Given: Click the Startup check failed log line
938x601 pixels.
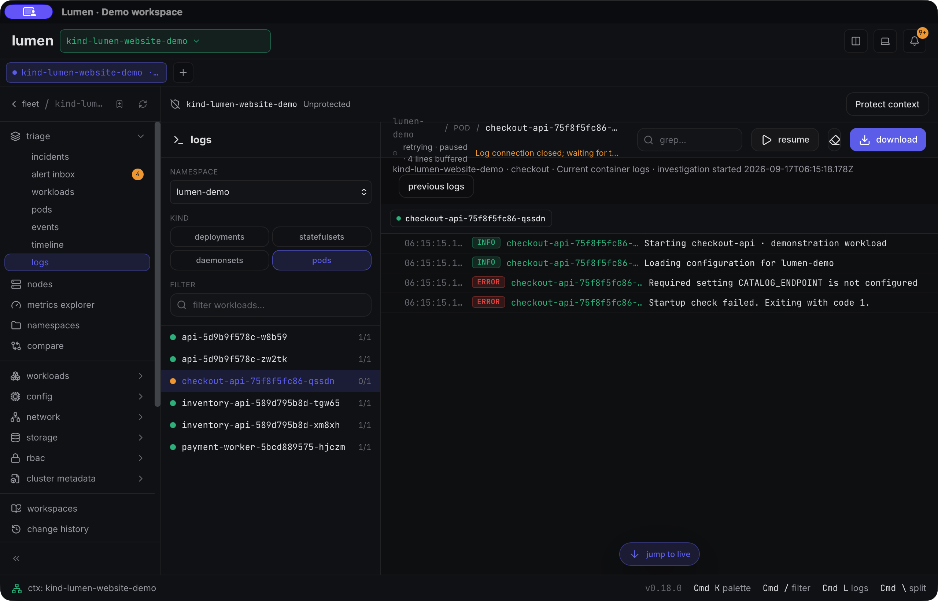Looking at the screenshot, I should coord(659,303).
